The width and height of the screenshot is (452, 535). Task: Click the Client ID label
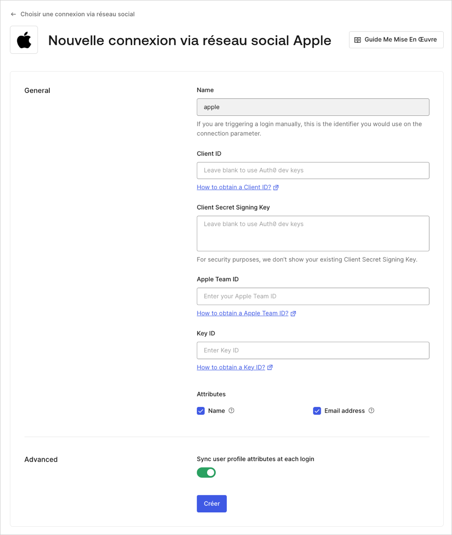(209, 154)
